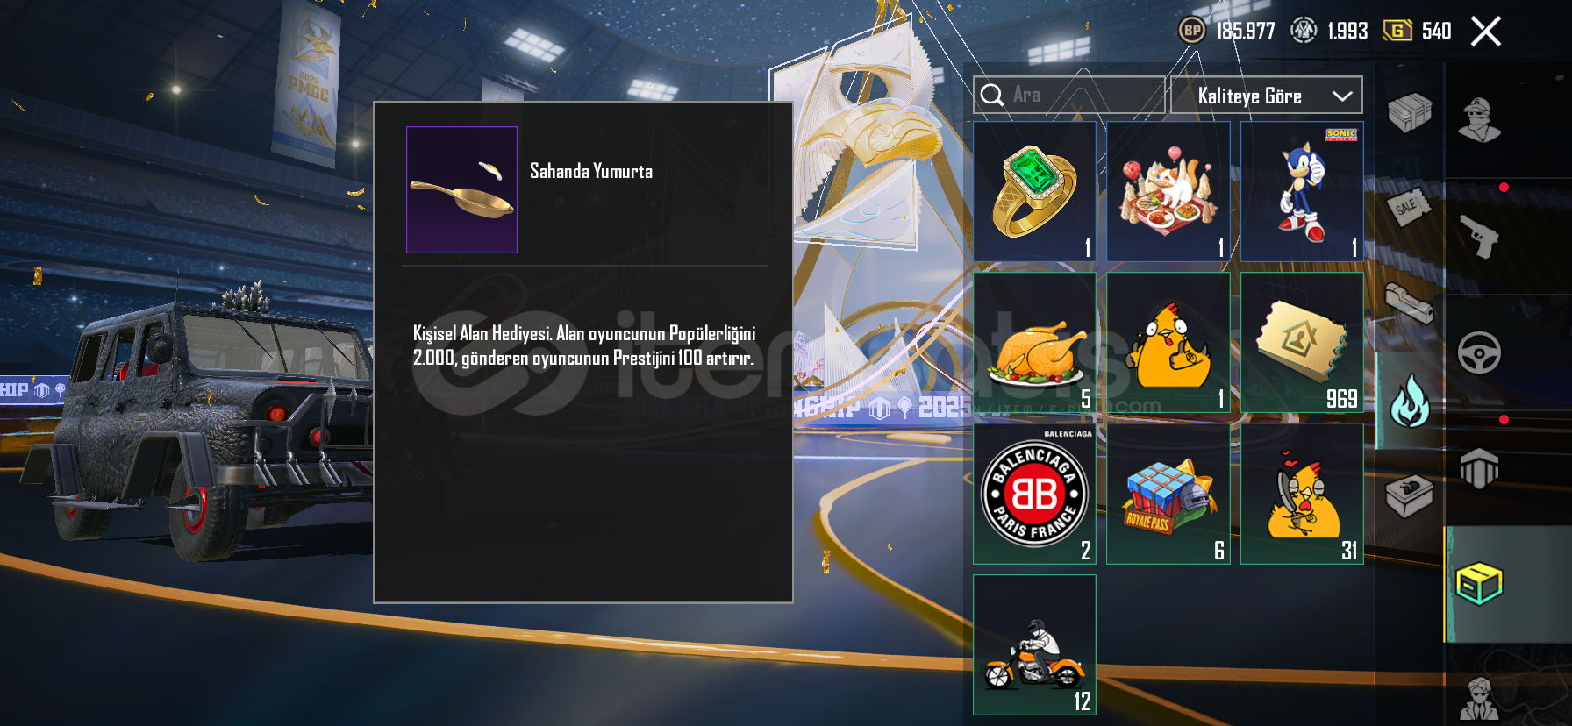Image resolution: width=1572 pixels, height=726 pixels.
Task: Open the supply crate tab icon
Action: (1410, 112)
